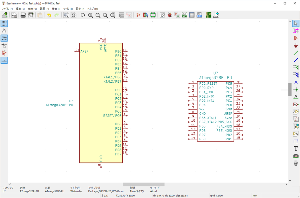This screenshot has height=198, width=300.
Task: Open the 表示 menu
Action: [x=32, y=9]
